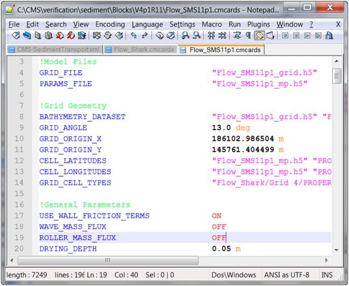Open the Run menu
349x286 pixels.
[234, 24]
